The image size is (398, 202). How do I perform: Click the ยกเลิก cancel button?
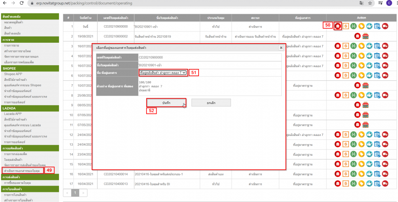point(211,103)
